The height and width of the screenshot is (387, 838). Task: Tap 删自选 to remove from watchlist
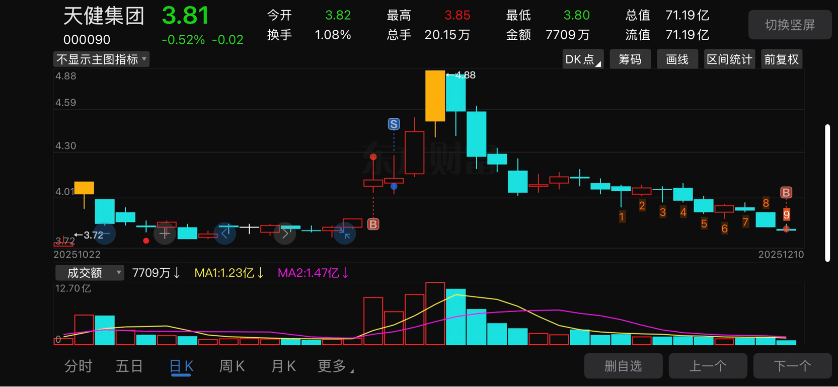(x=623, y=366)
